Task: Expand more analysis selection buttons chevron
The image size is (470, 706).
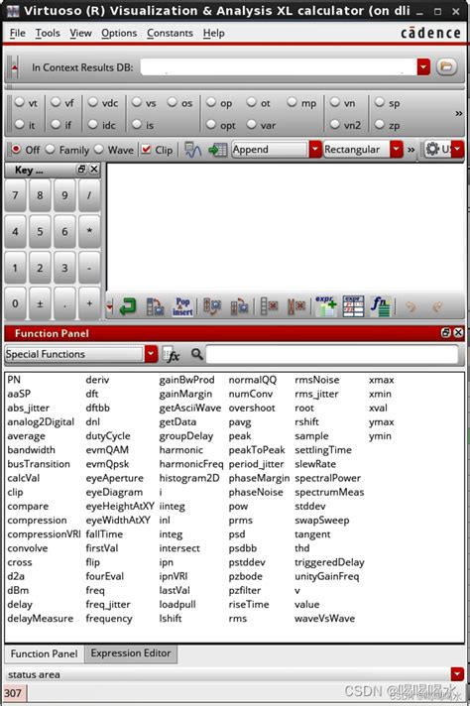Action: pyautogui.click(x=459, y=113)
